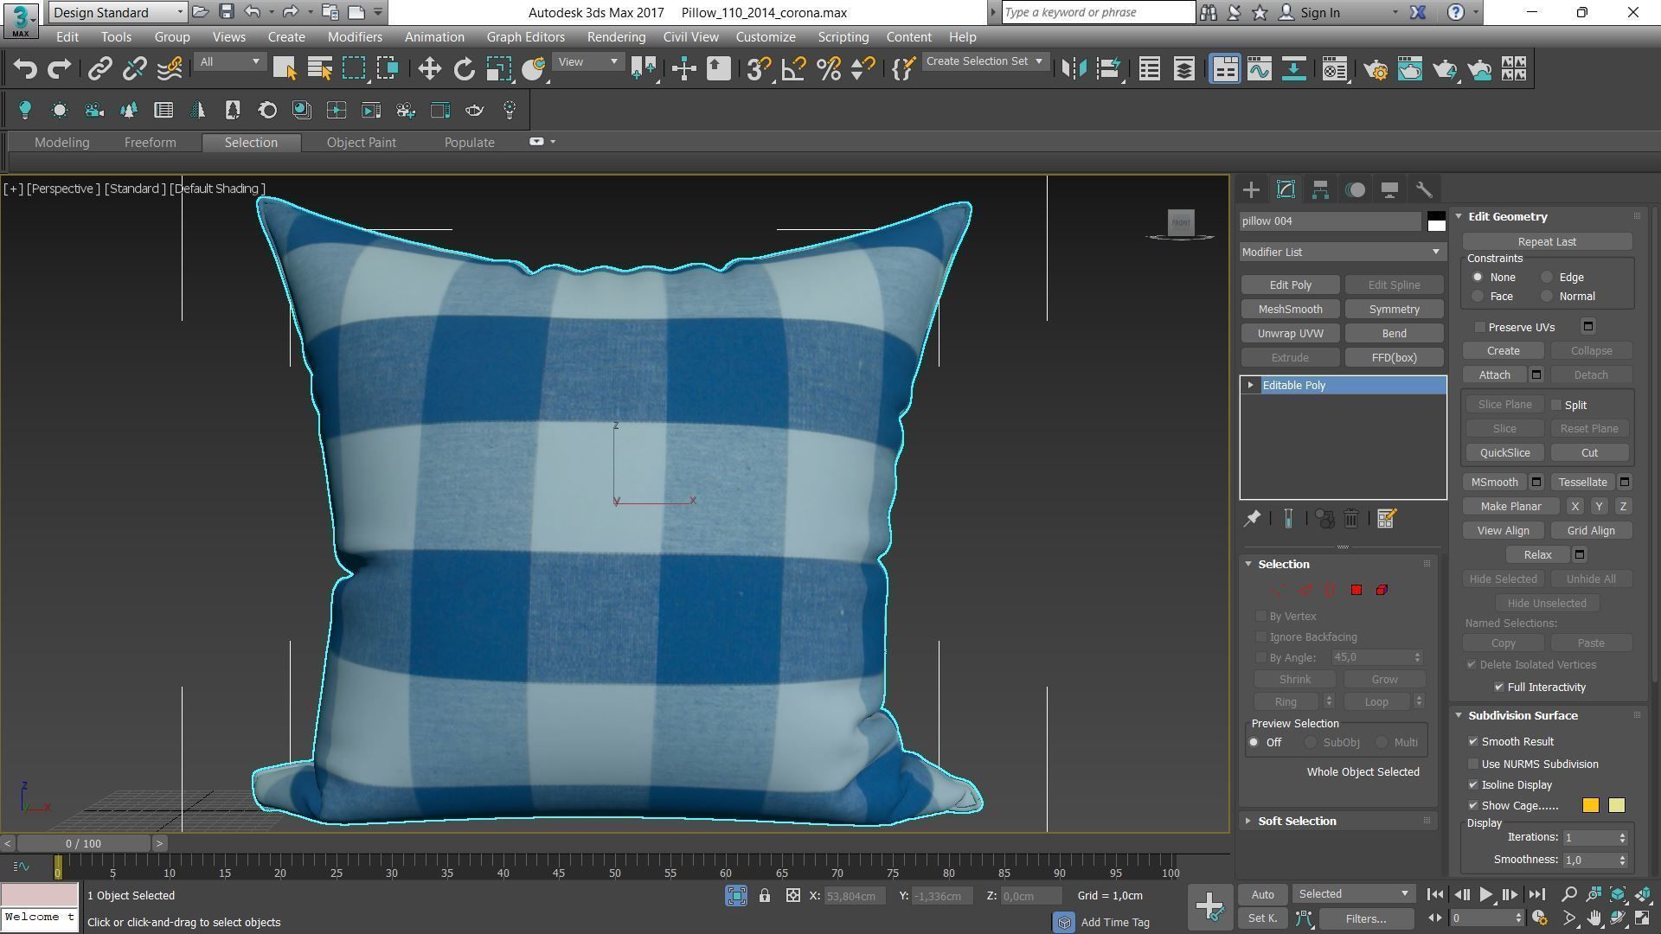
Task: Switch to Motion command panel
Action: [x=1355, y=190]
